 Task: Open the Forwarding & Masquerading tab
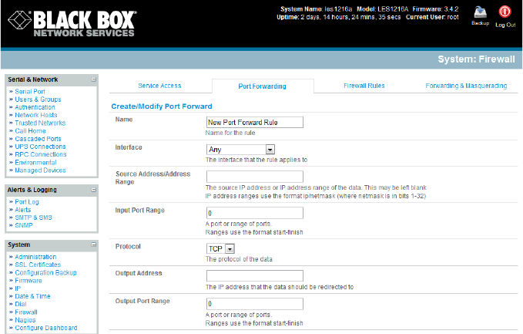point(466,86)
